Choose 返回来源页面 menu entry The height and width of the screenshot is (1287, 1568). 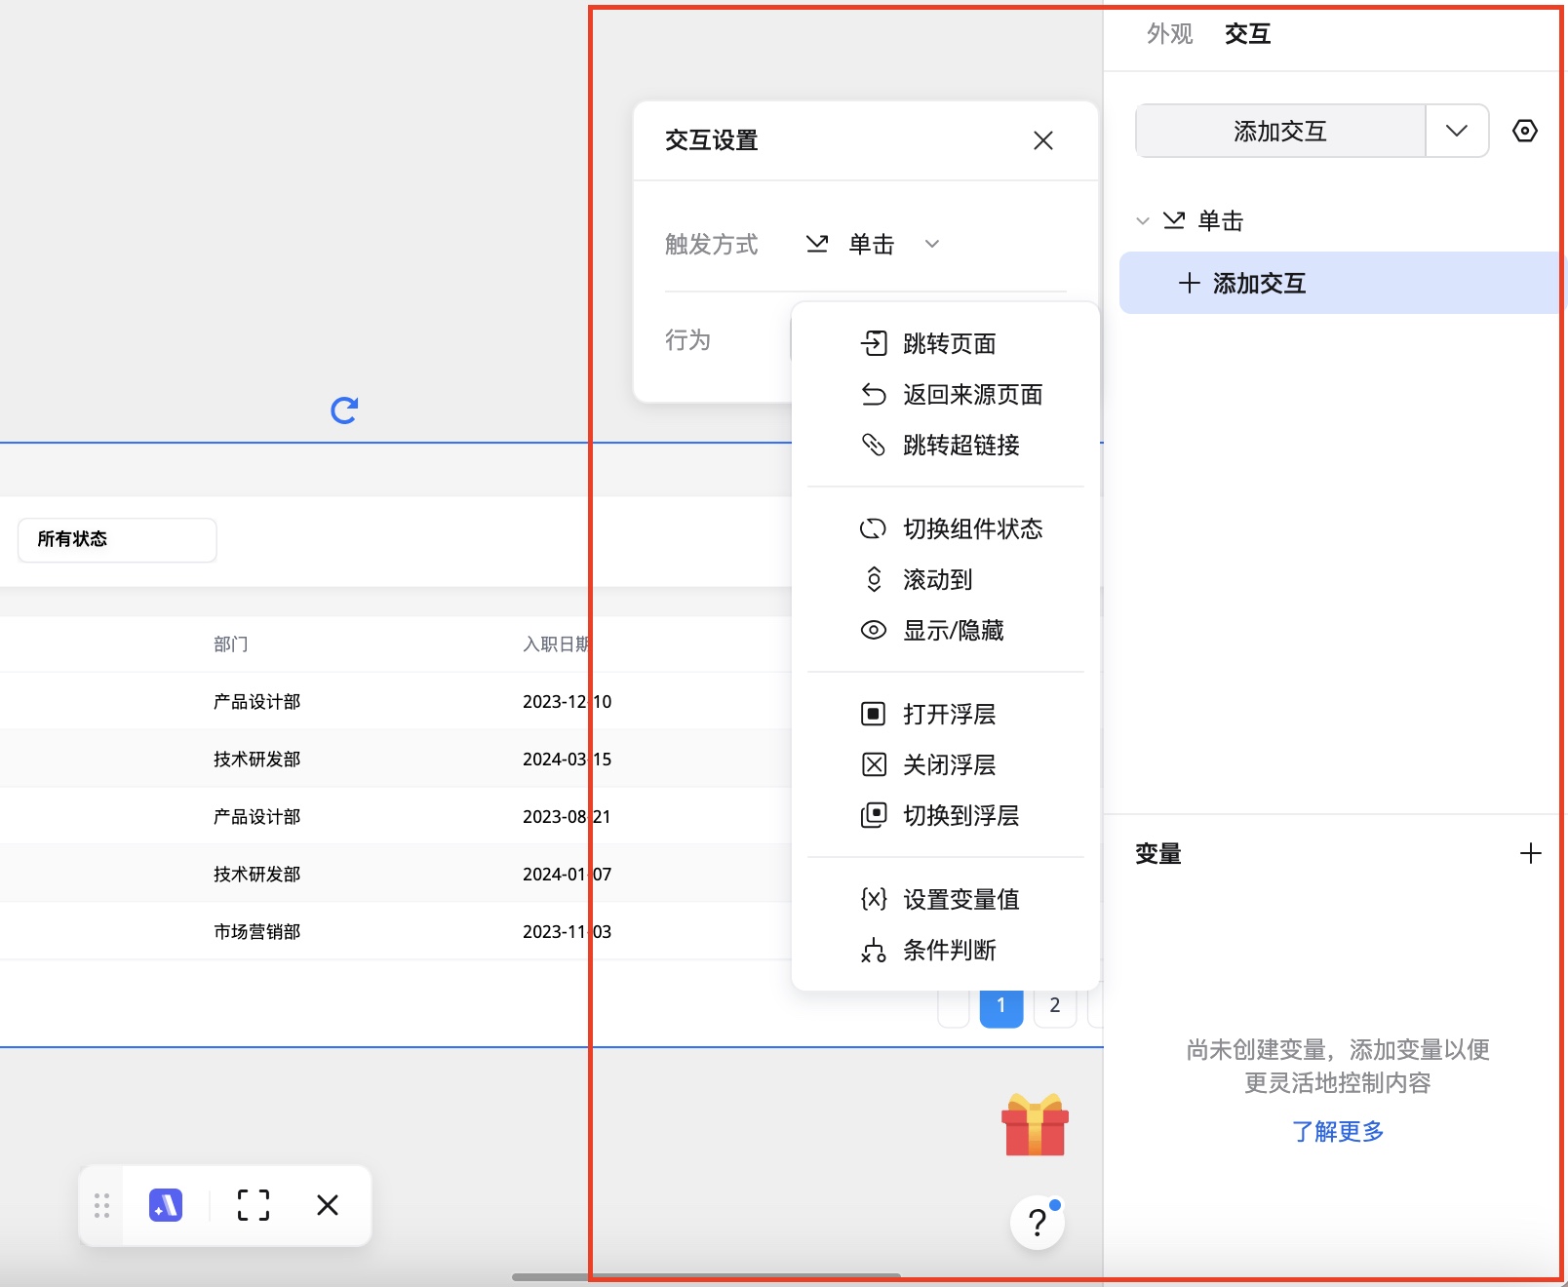(x=946, y=394)
